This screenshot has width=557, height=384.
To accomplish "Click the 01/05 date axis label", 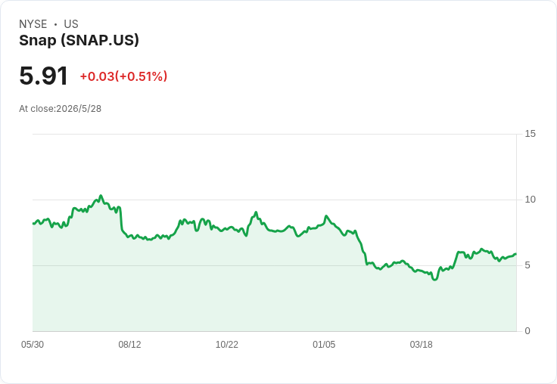I will [324, 345].
